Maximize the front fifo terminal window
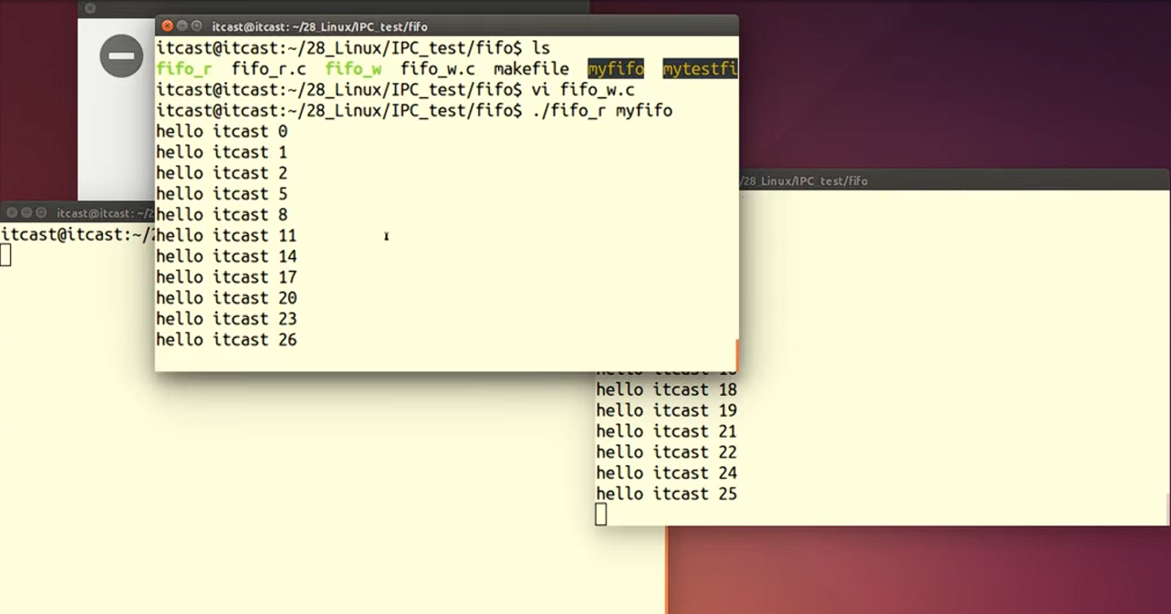The image size is (1171, 614). (196, 26)
